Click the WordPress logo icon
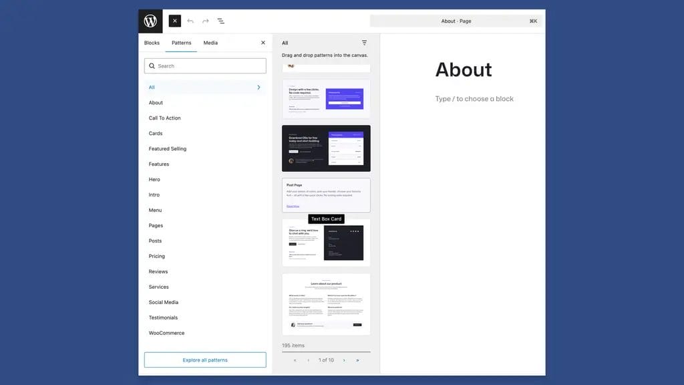This screenshot has width=684, height=385. pos(150,21)
